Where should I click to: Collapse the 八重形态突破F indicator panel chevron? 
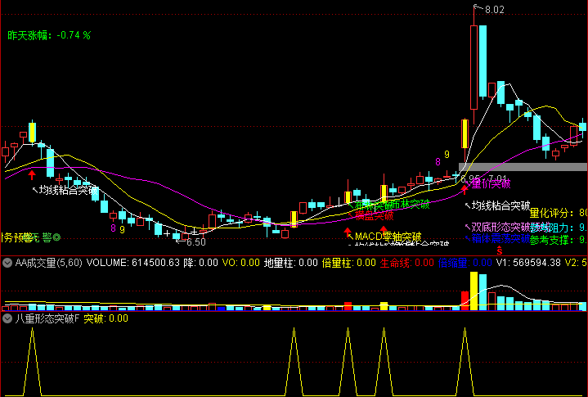point(7,318)
